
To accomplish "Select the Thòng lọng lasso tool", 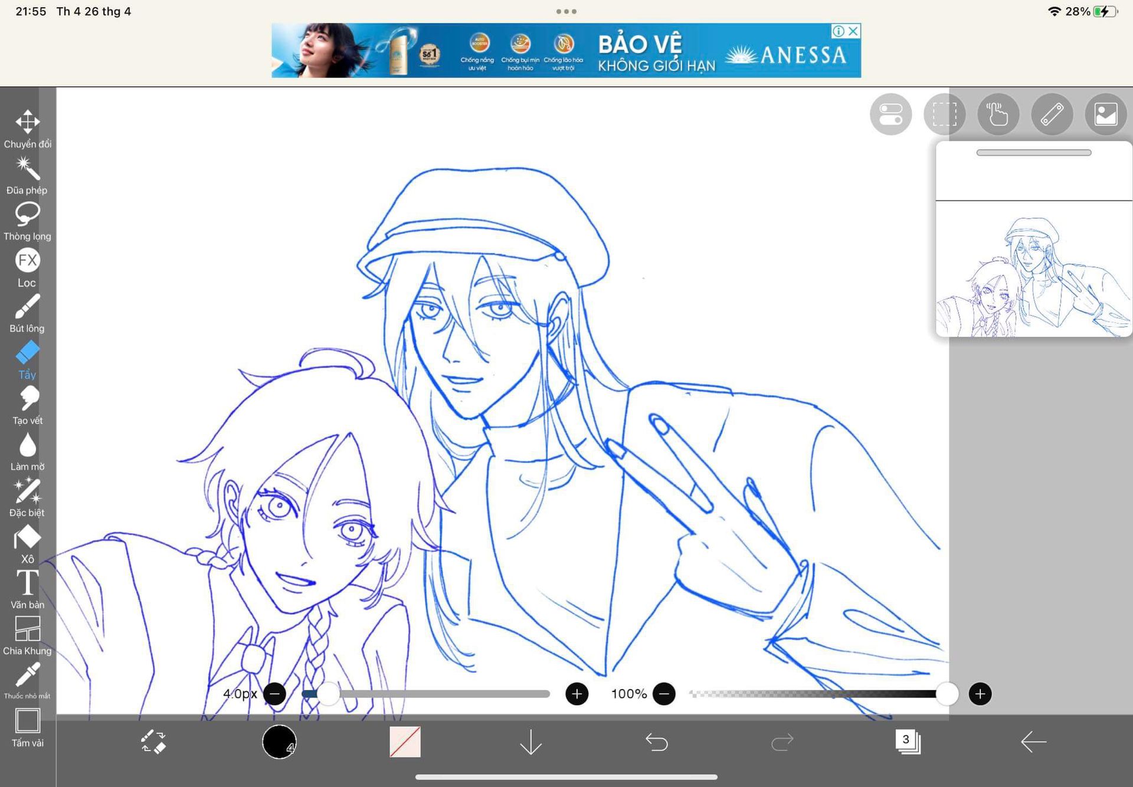I will click(27, 214).
